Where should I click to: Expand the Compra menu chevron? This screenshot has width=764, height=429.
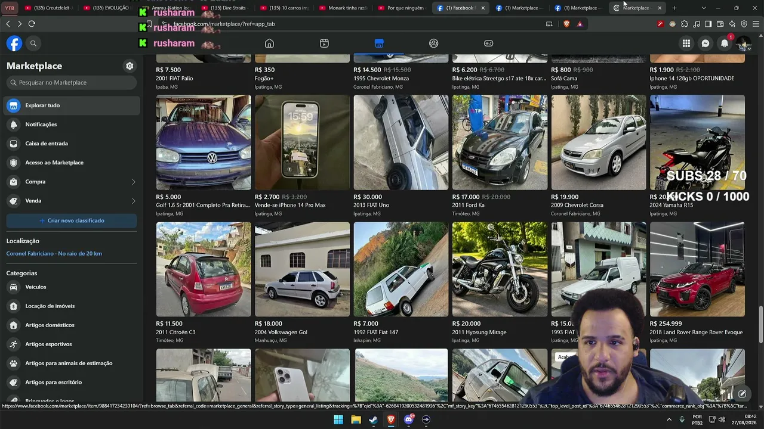133,182
